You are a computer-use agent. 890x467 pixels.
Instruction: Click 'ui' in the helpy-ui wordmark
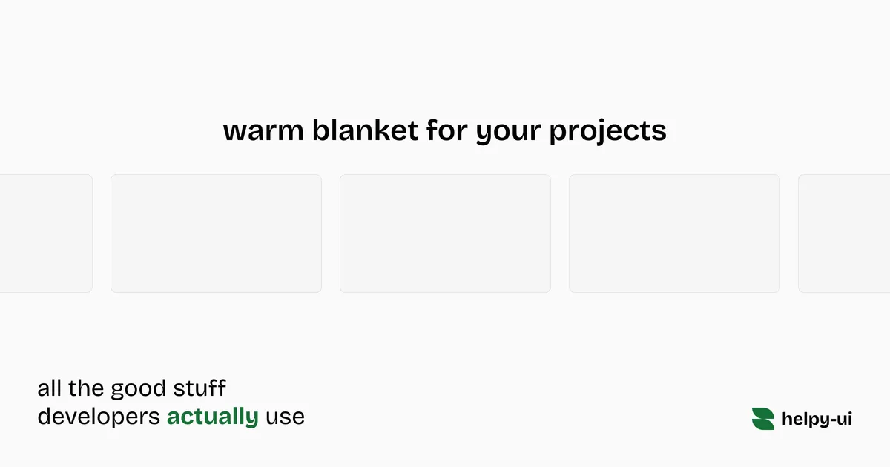[844, 419]
